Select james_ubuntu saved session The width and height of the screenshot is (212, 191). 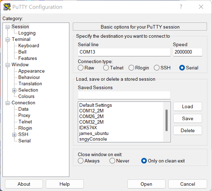(94, 133)
